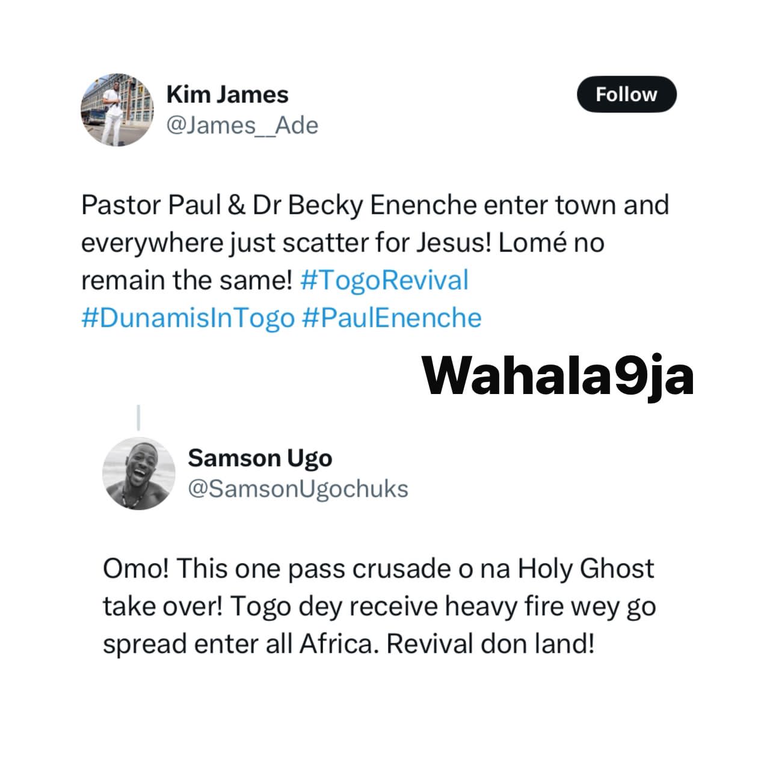Open the @SamsonUgochuks handle
The width and height of the screenshot is (770, 770).
[298, 488]
